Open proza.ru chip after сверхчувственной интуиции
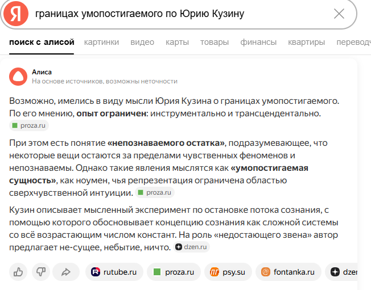Screen dimensions: 371x290 point(155,192)
